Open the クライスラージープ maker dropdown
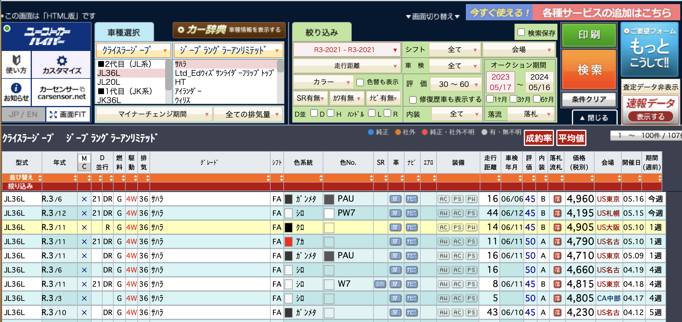Screen dimensions: 682x322 tap(134, 50)
